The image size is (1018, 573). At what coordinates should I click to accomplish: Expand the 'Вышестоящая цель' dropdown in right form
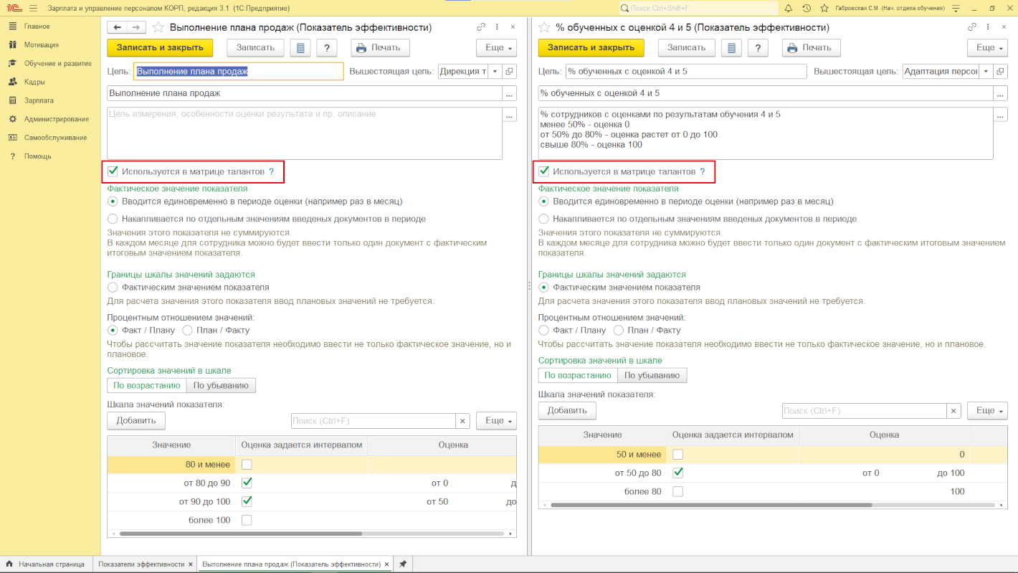(986, 72)
